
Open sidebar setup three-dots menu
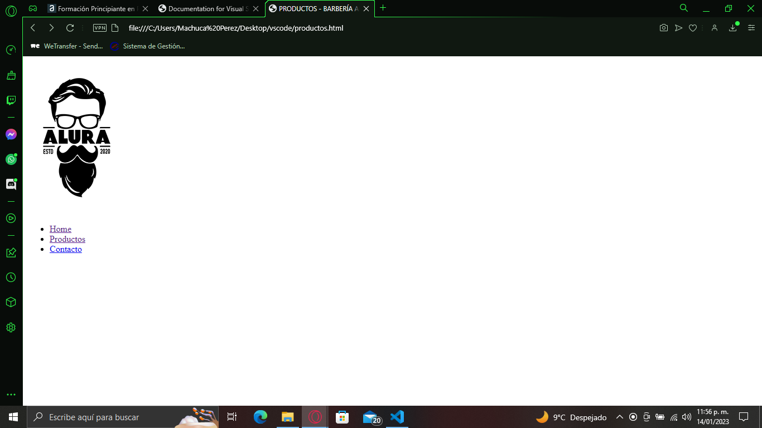click(x=11, y=395)
